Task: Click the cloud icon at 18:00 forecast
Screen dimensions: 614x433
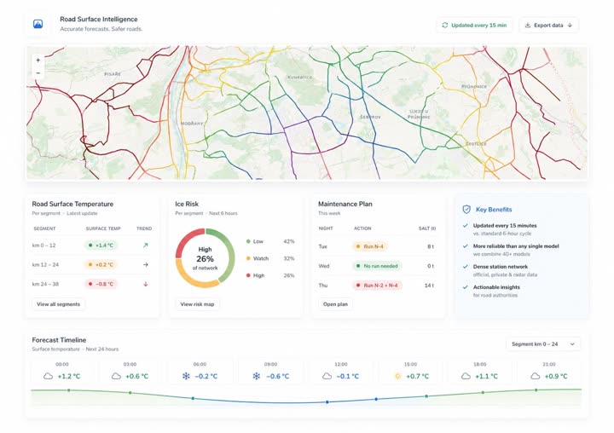Action: 466,376
